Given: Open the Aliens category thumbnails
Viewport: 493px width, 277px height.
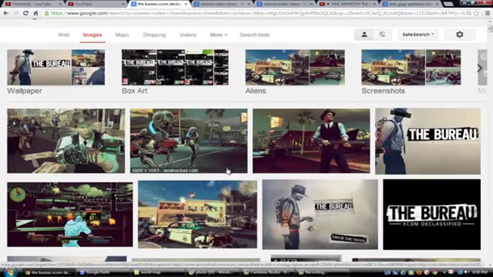Looking at the screenshot, I should point(295,67).
